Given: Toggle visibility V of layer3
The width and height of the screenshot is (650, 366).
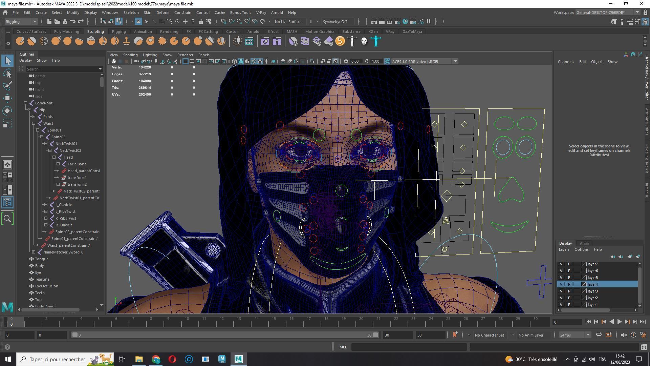Looking at the screenshot, I should pos(561,291).
